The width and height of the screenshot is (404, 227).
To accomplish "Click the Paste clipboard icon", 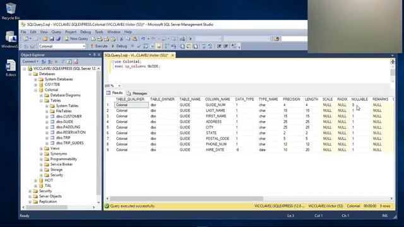I will point(134,38).
